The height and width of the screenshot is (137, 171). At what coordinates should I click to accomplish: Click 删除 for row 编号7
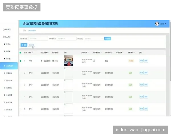(x=146, y=85)
